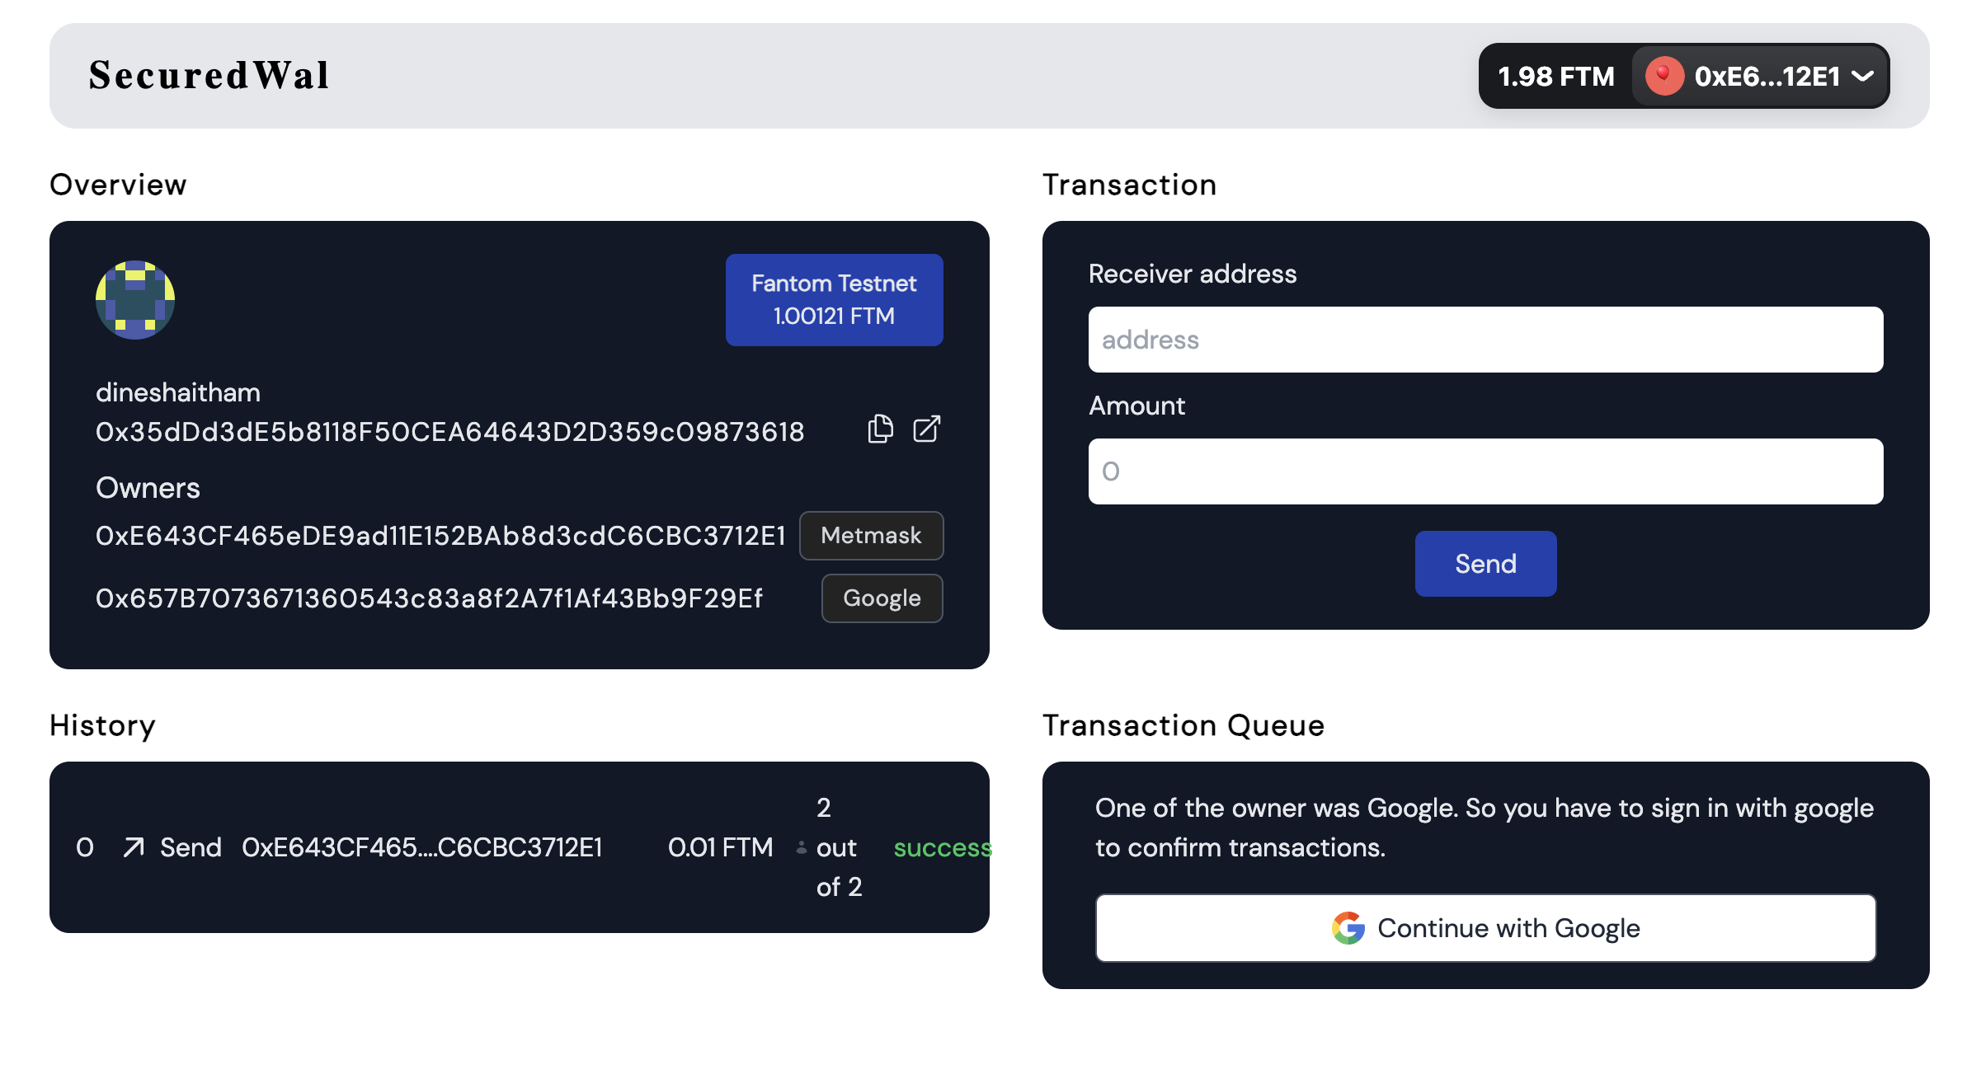Open wallet address in external explorer icon
Viewport: 1981px width, 1088px height.
coord(926,429)
